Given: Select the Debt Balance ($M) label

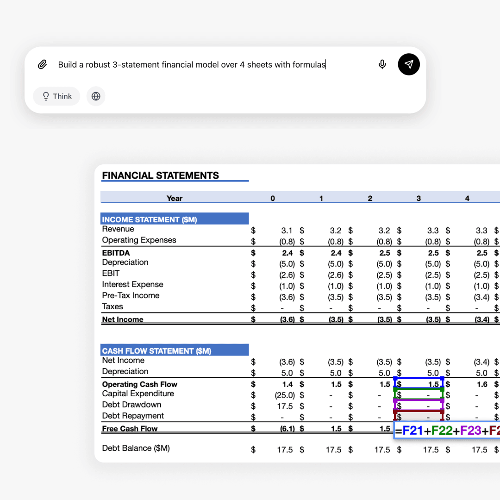Looking at the screenshot, I should pyautogui.click(x=136, y=448).
